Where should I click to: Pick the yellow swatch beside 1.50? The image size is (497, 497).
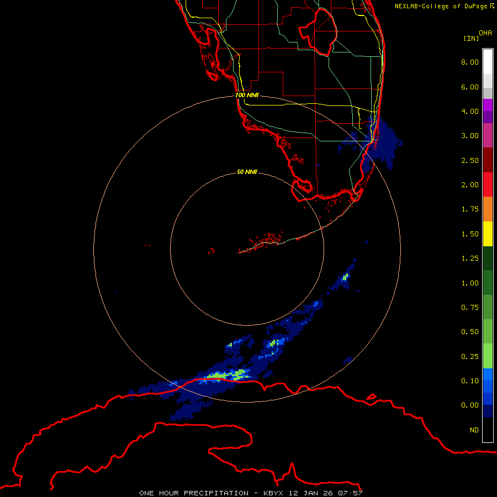click(x=488, y=234)
